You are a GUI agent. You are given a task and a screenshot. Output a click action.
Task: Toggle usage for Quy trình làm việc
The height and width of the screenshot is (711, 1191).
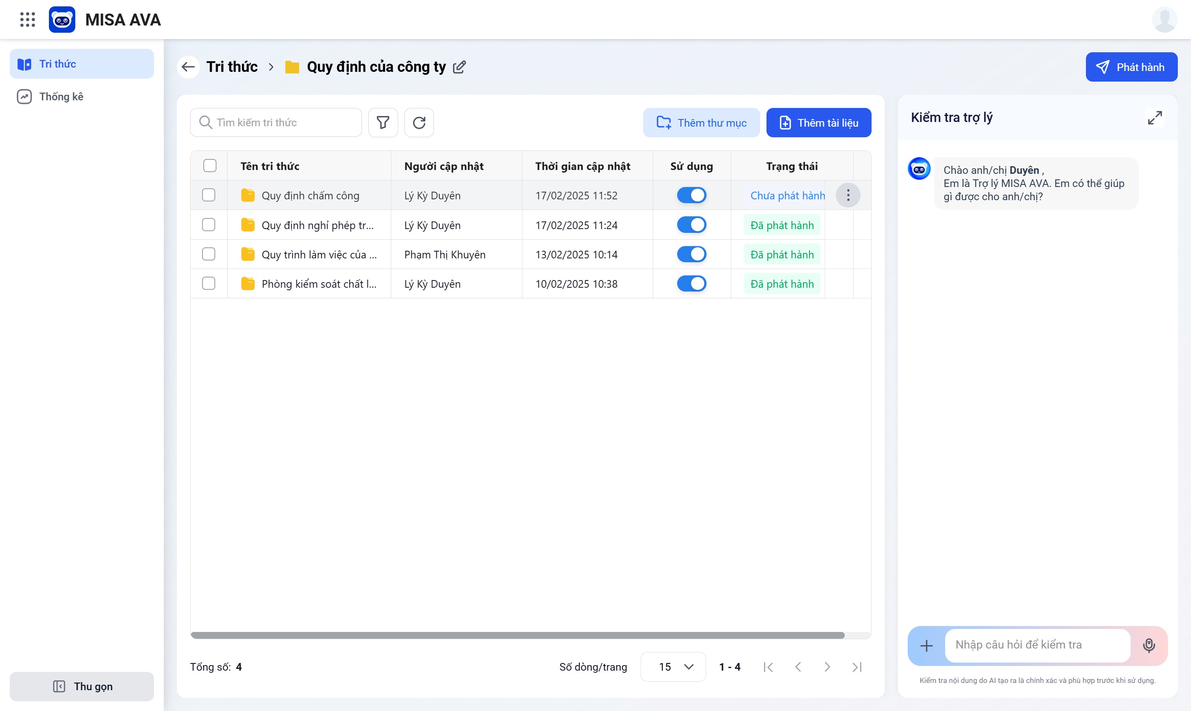691,254
